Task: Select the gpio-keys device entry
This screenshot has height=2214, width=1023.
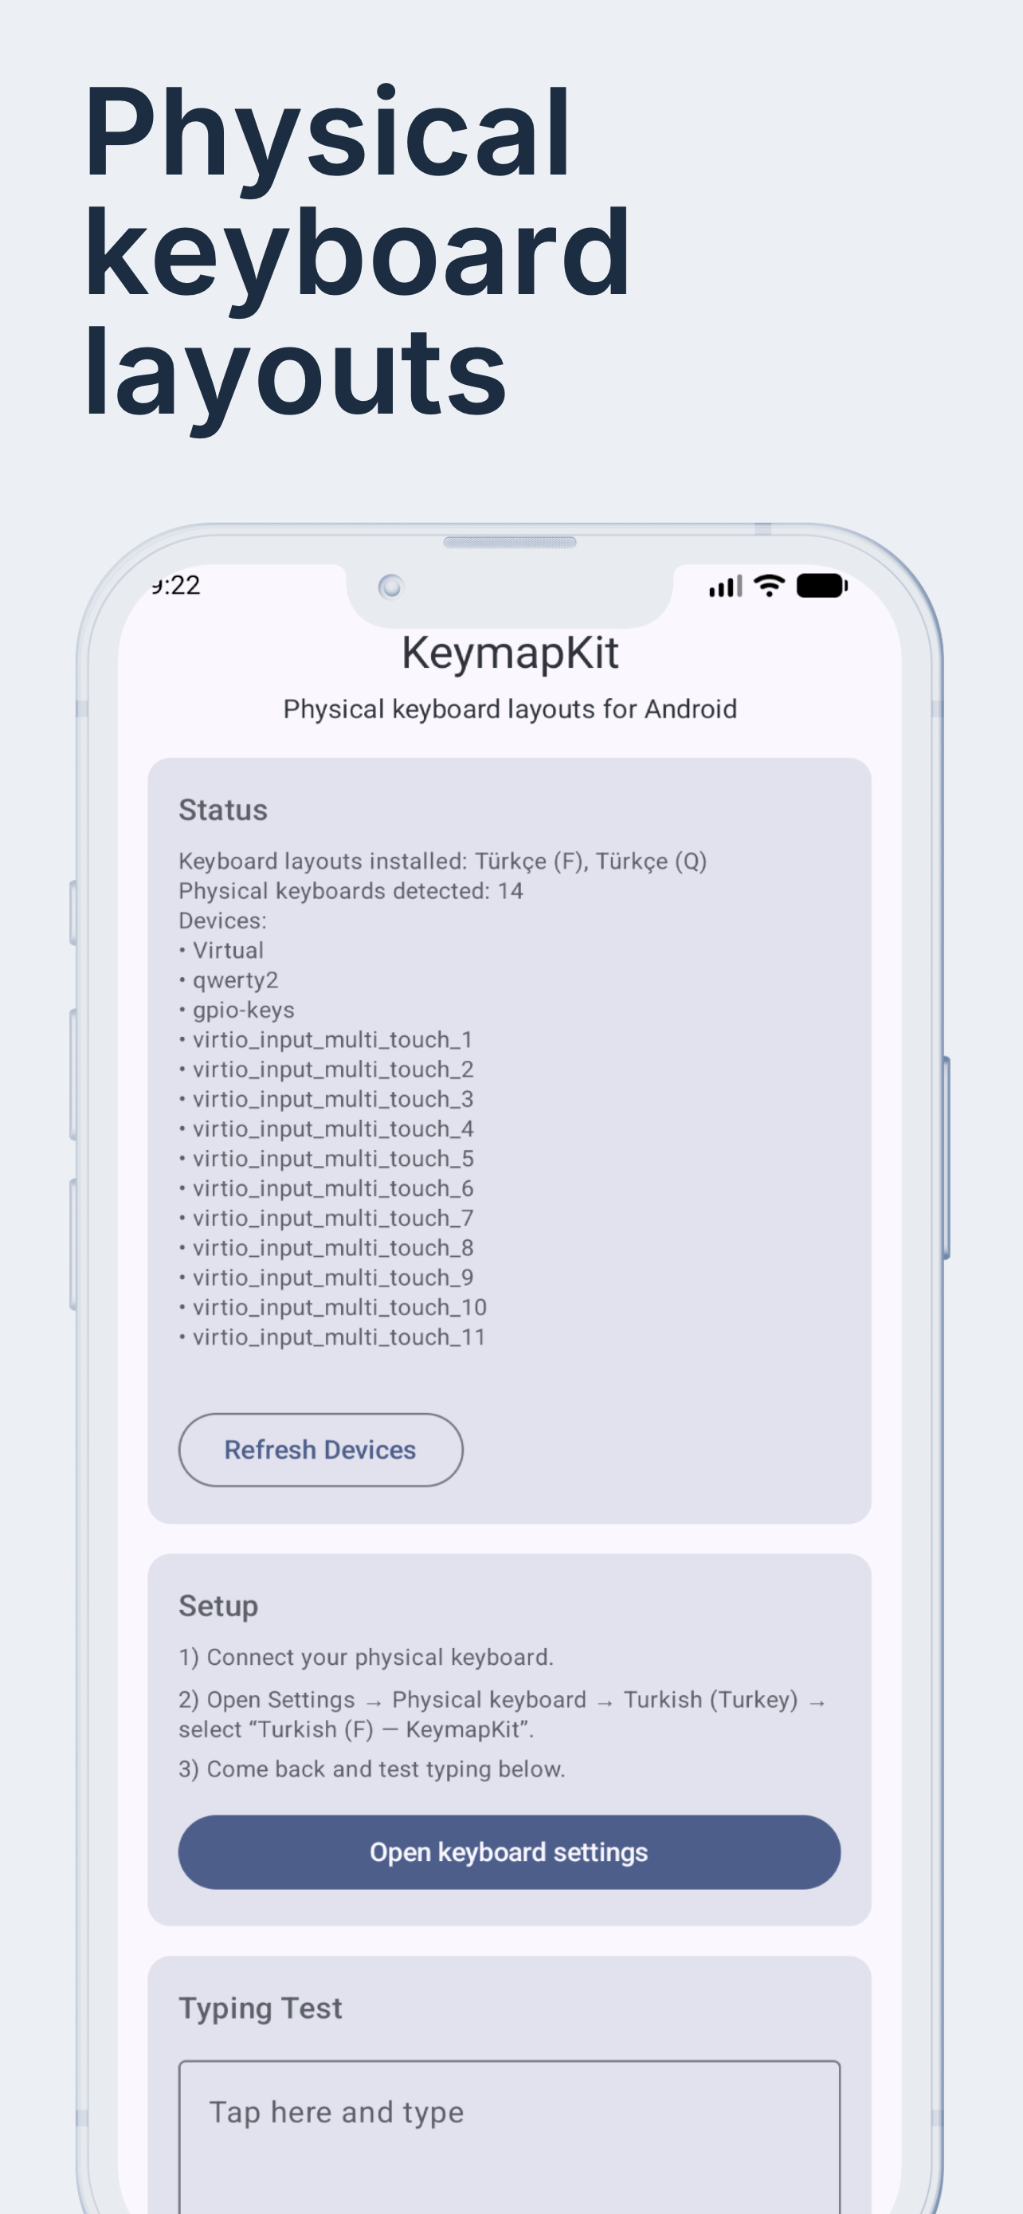Action: pyautogui.click(x=243, y=1010)
